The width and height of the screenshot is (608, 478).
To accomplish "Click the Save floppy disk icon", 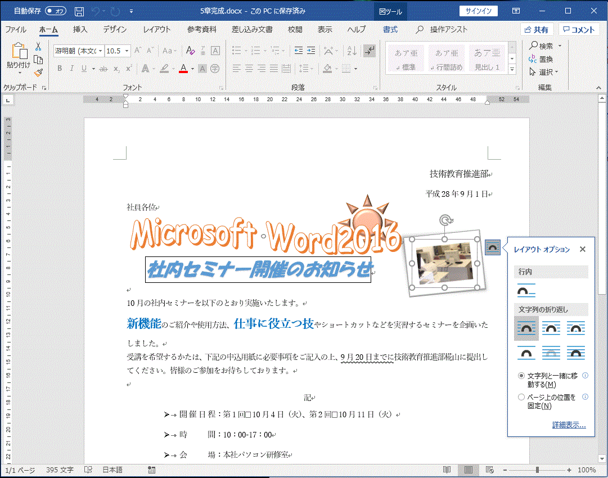I will click(x=79, y=11).
